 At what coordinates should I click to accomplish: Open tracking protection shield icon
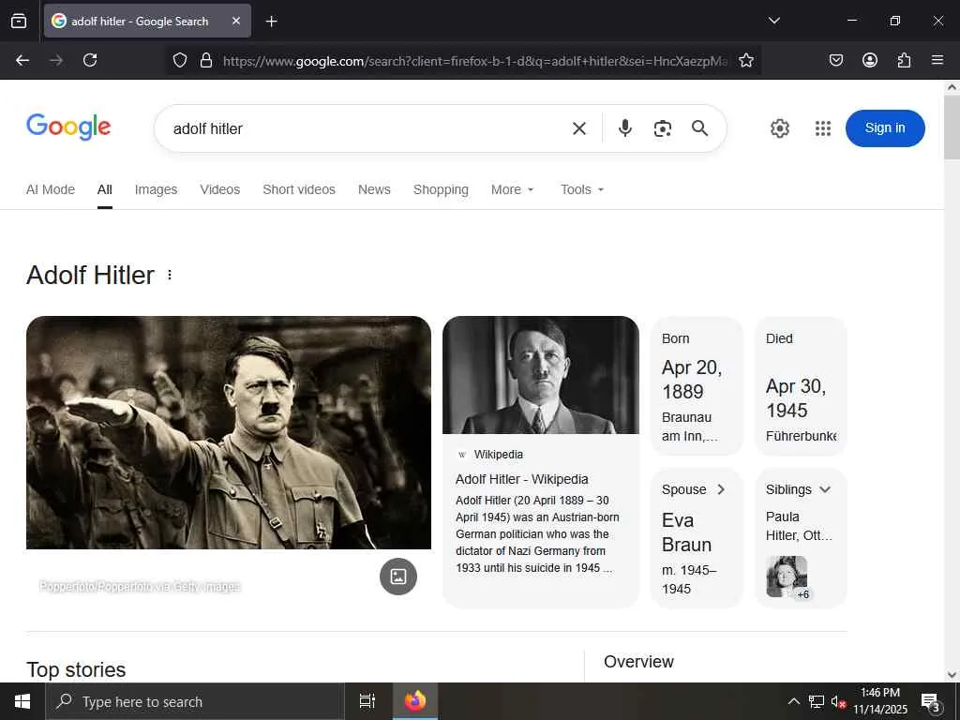point(179,60)
